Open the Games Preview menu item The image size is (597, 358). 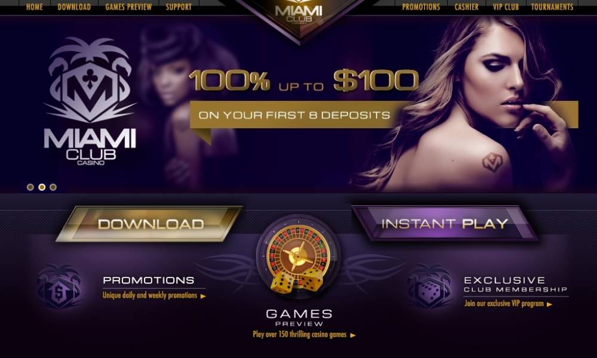click(128, 7)
